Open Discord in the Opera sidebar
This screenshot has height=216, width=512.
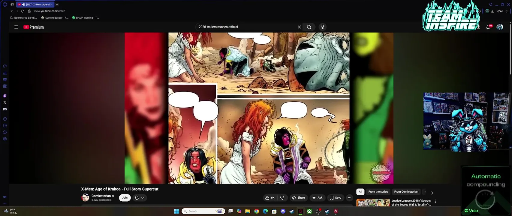[5, 109]
